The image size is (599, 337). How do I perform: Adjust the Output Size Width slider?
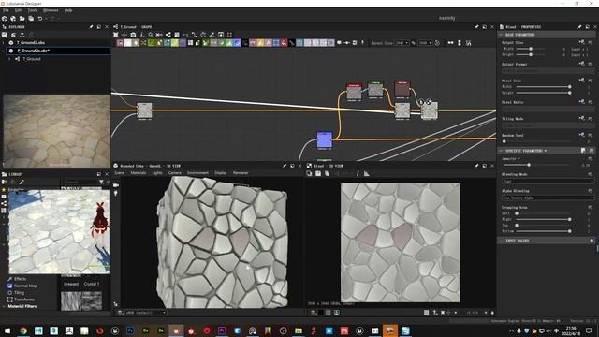531,49
